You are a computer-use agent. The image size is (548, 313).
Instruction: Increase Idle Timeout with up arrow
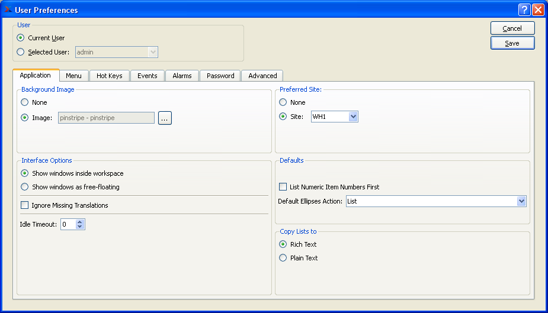tap(80, 221)
